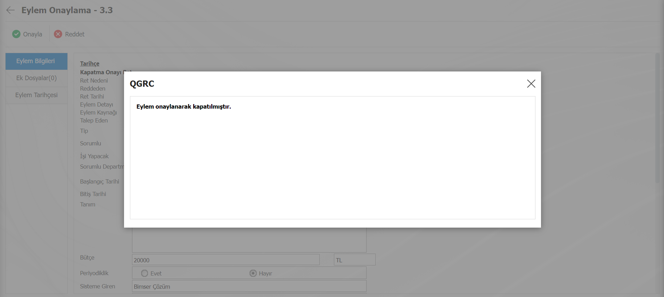Click the TL currency field

pyautogui.click(x=354, y=260)
